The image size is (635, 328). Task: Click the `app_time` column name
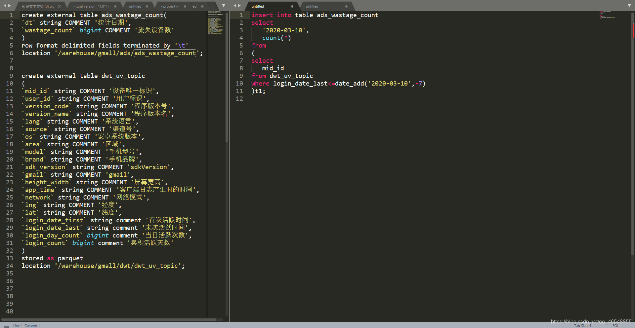tap(40, 190)
